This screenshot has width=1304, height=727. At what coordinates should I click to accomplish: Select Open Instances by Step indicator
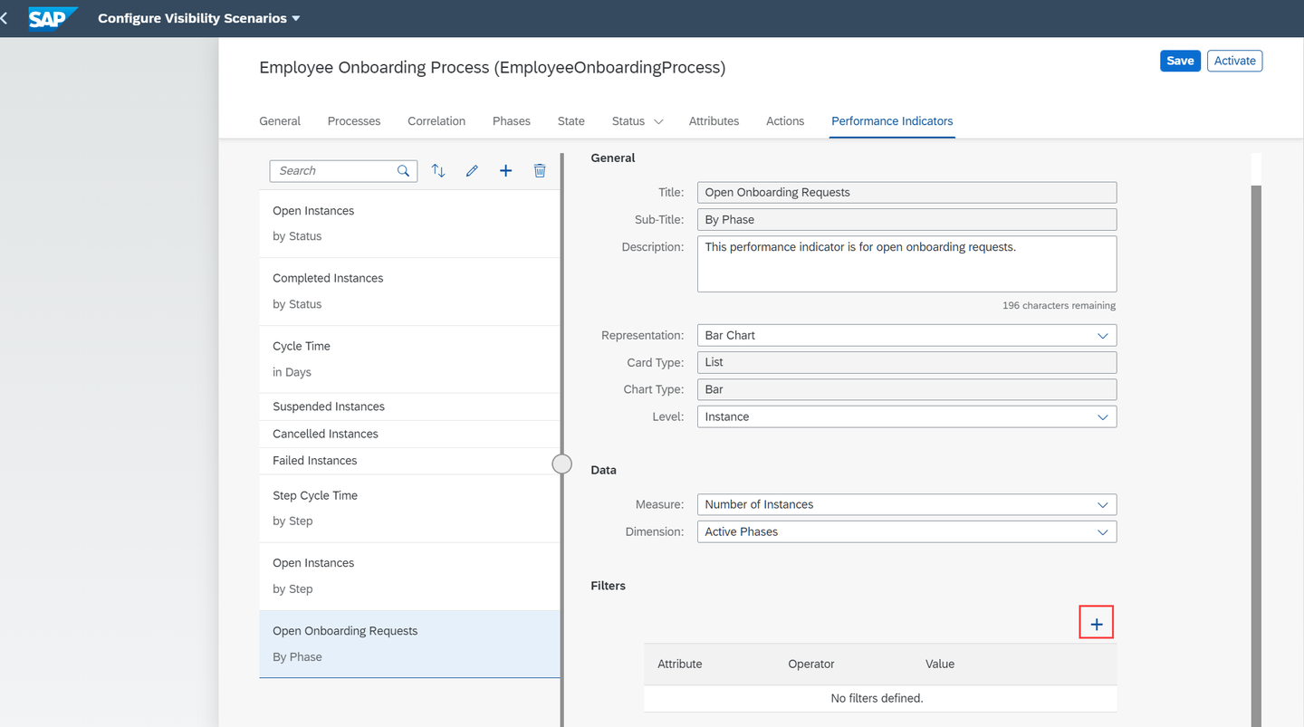tap(409, 576)
